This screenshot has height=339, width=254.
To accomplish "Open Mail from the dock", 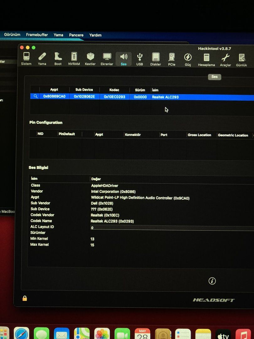I will 61,334.
